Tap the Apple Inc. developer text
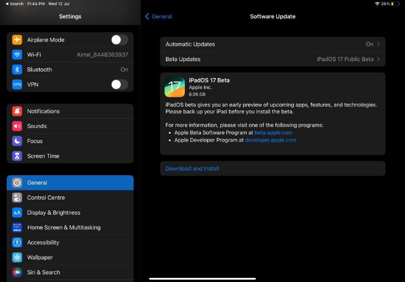 tap(200, 88)
